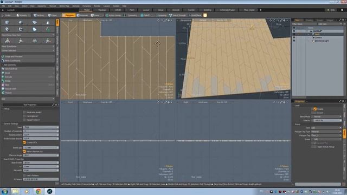Select the Cone primitive tool icon
The height and width of the screenshot is (195, 347).
(x=48, y=23)
